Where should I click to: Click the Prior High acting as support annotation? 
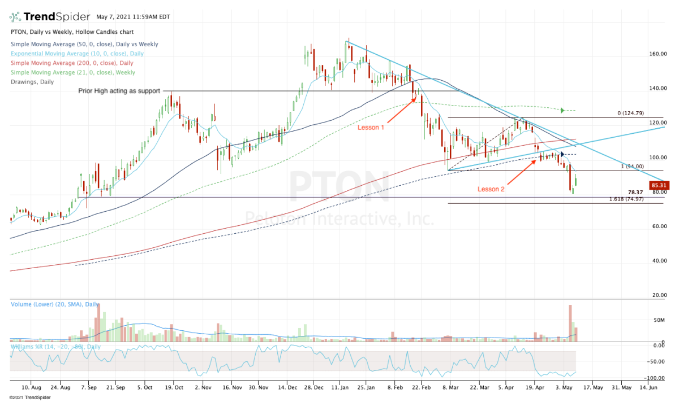click(x=119, y=90)
